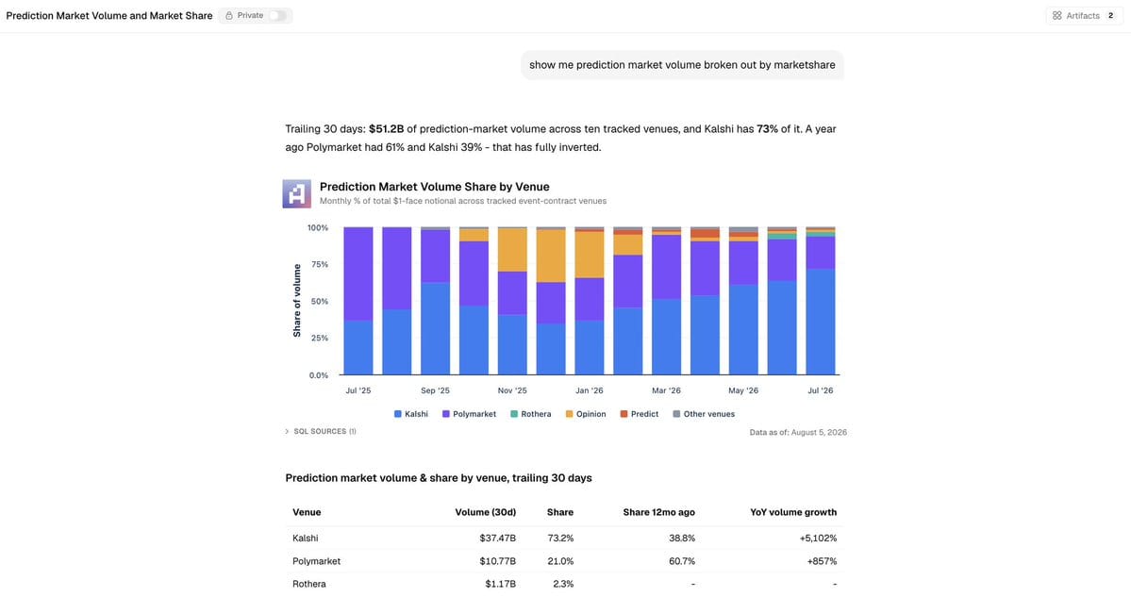Click the Venue column header
Viewport: 1131px width, 597px height.
coord(307,512)
